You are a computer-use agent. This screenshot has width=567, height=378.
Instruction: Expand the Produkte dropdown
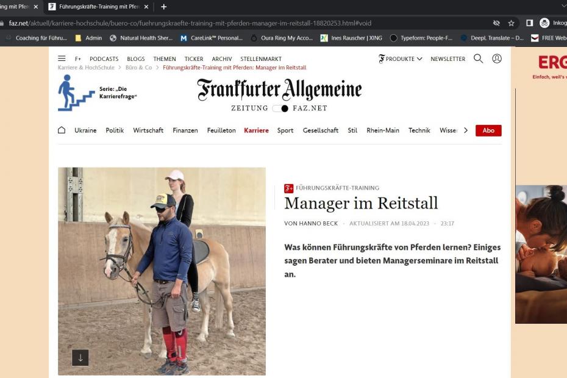[401, 59]
